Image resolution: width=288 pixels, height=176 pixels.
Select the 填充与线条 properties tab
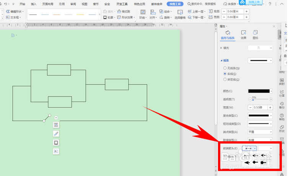point(228,35)
